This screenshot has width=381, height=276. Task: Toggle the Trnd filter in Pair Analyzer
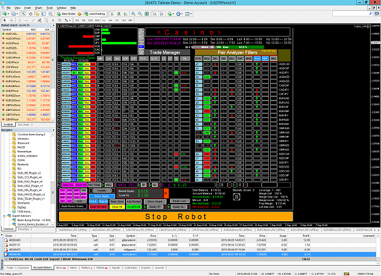pyautogui.click(x=257, y=58)
